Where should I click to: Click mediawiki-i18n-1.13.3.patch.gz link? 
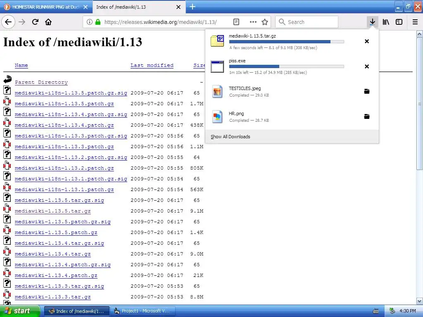click(x=64, y=147)
